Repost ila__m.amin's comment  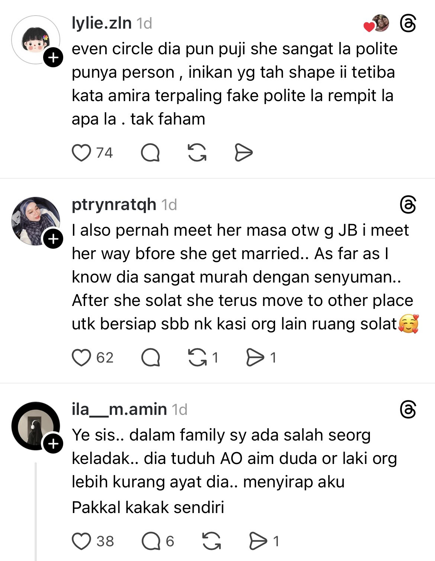point(212,541)
